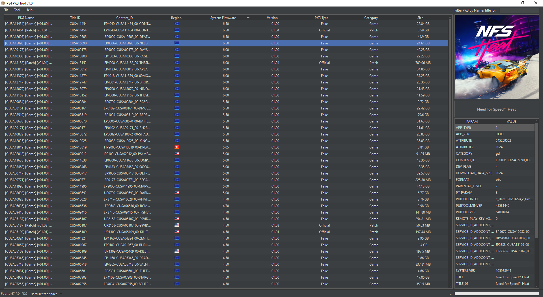The height and width of the screenshot is (297, 543).
Task: Click the Need for Speed Heat title label
Action: pyautogui.click(x=496, y=109)
